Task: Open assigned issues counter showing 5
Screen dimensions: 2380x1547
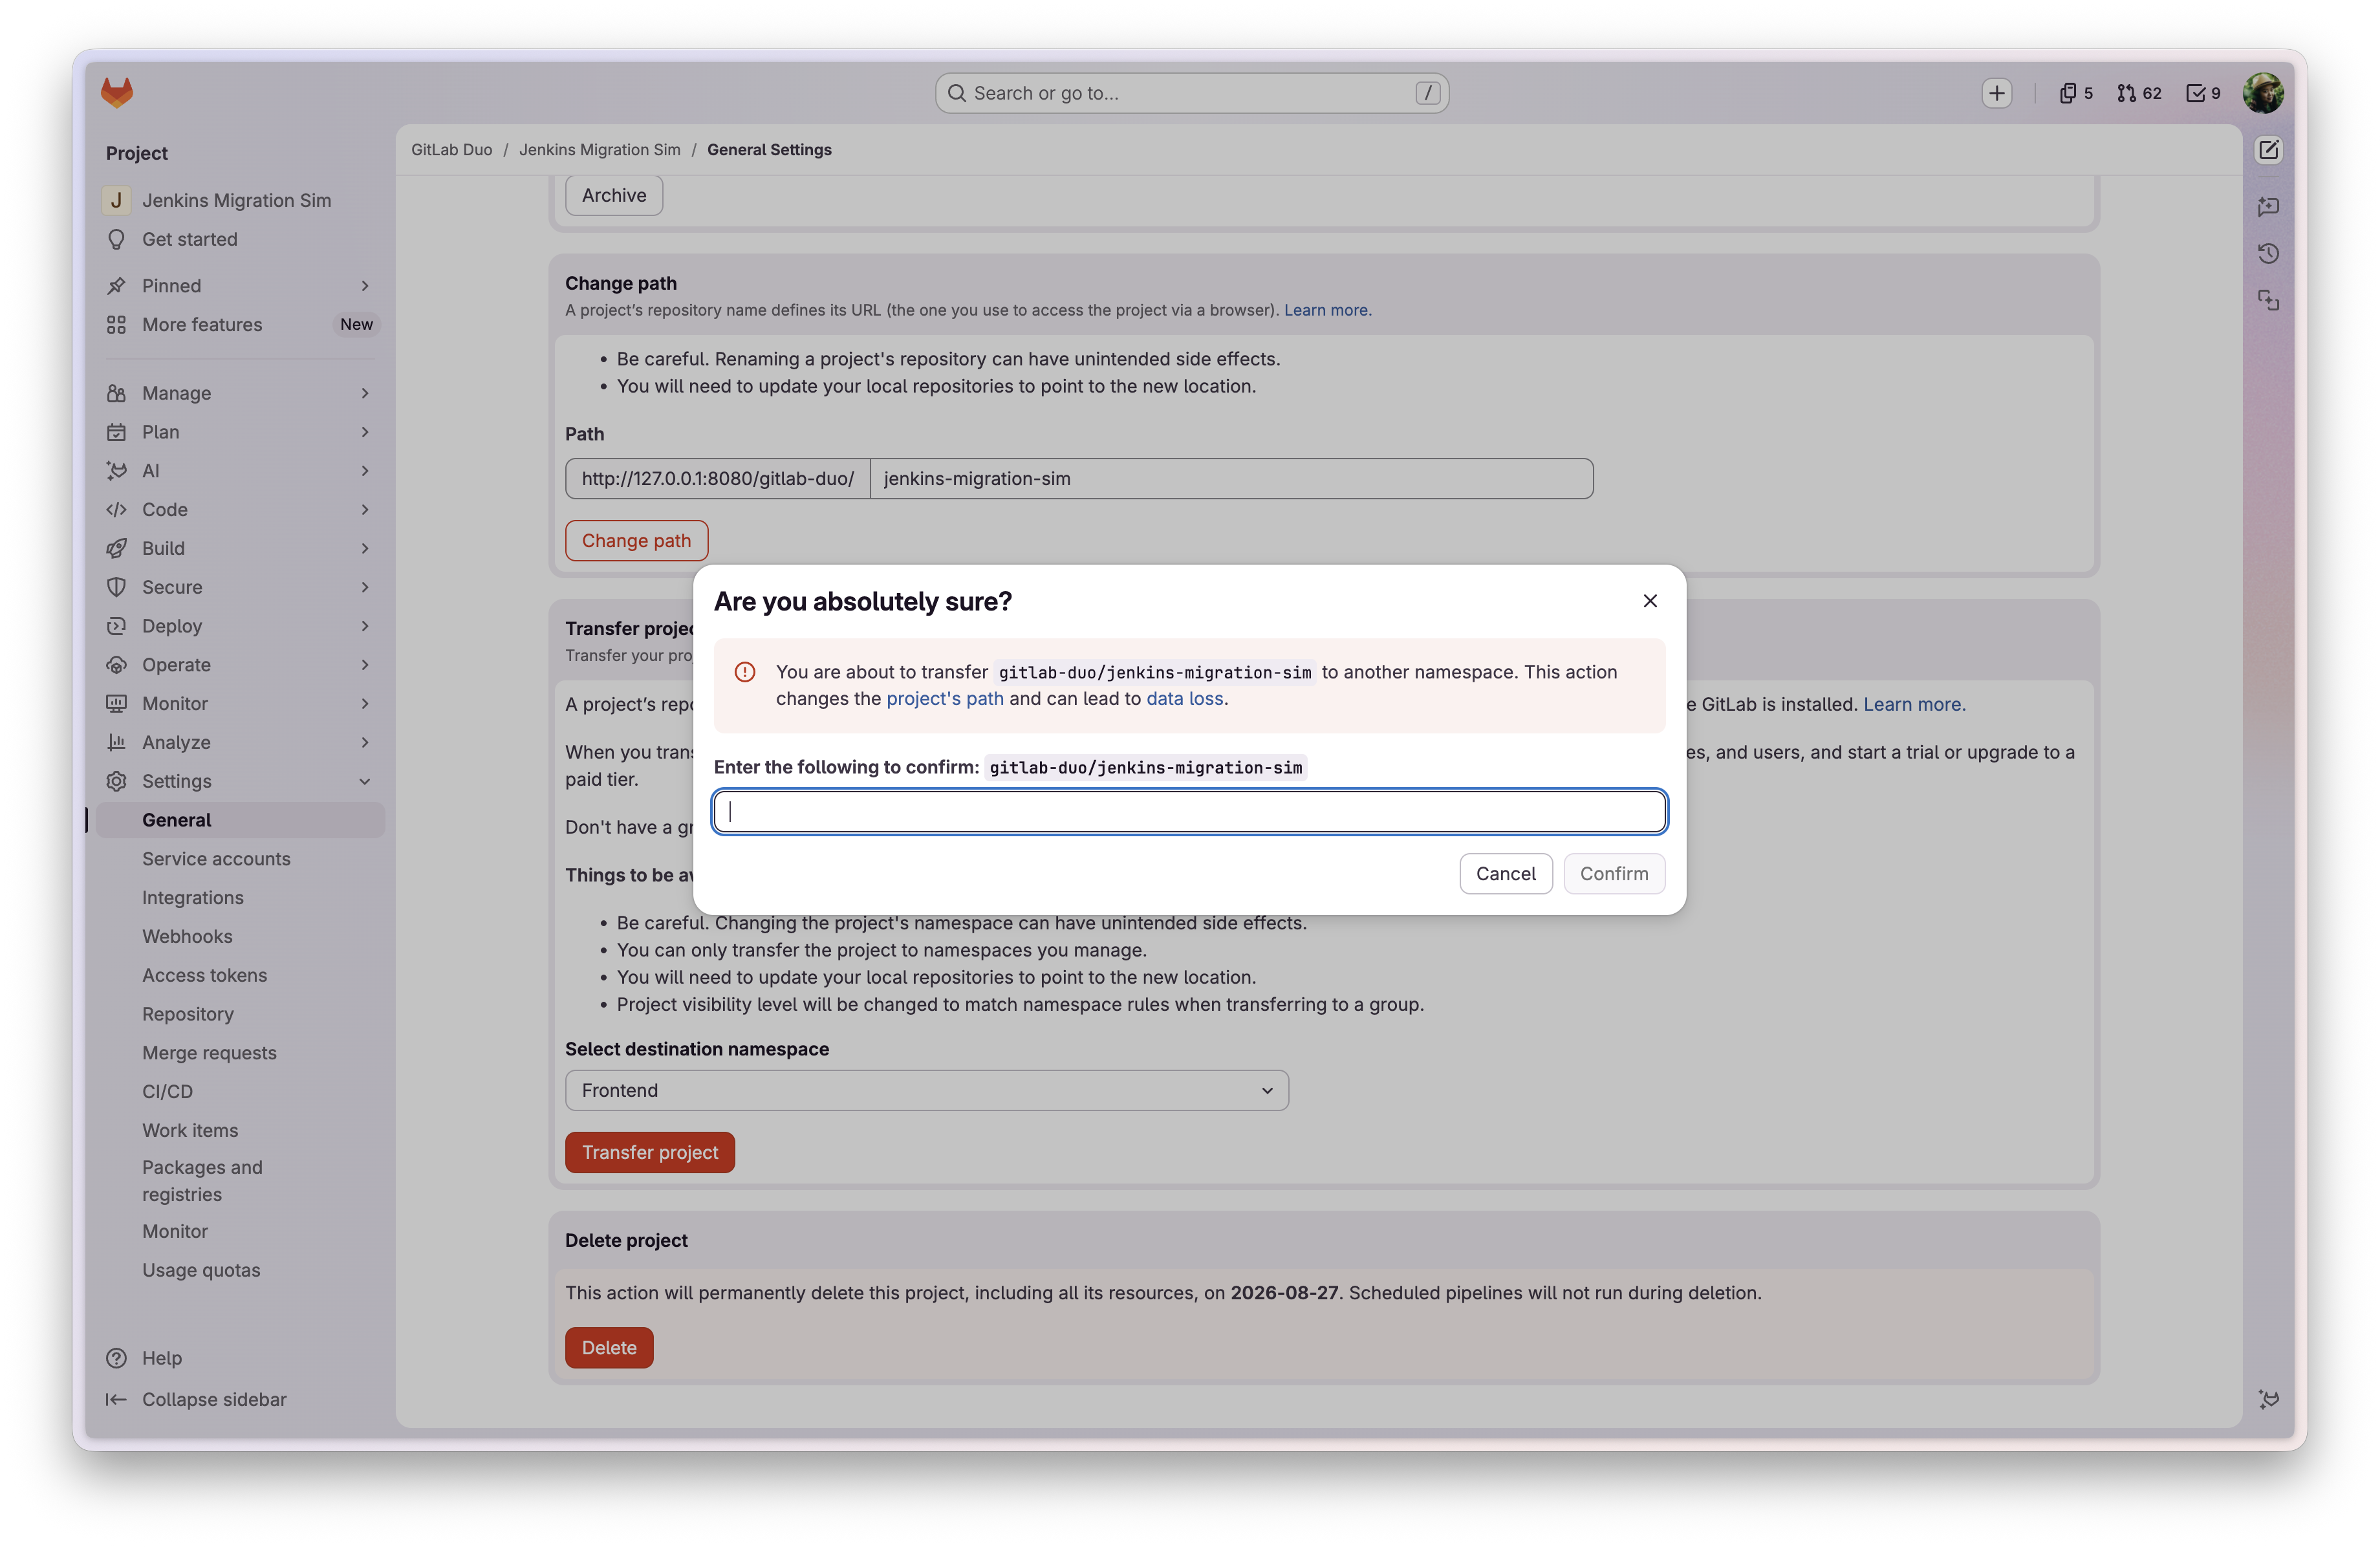Action: pos(2076,93)
